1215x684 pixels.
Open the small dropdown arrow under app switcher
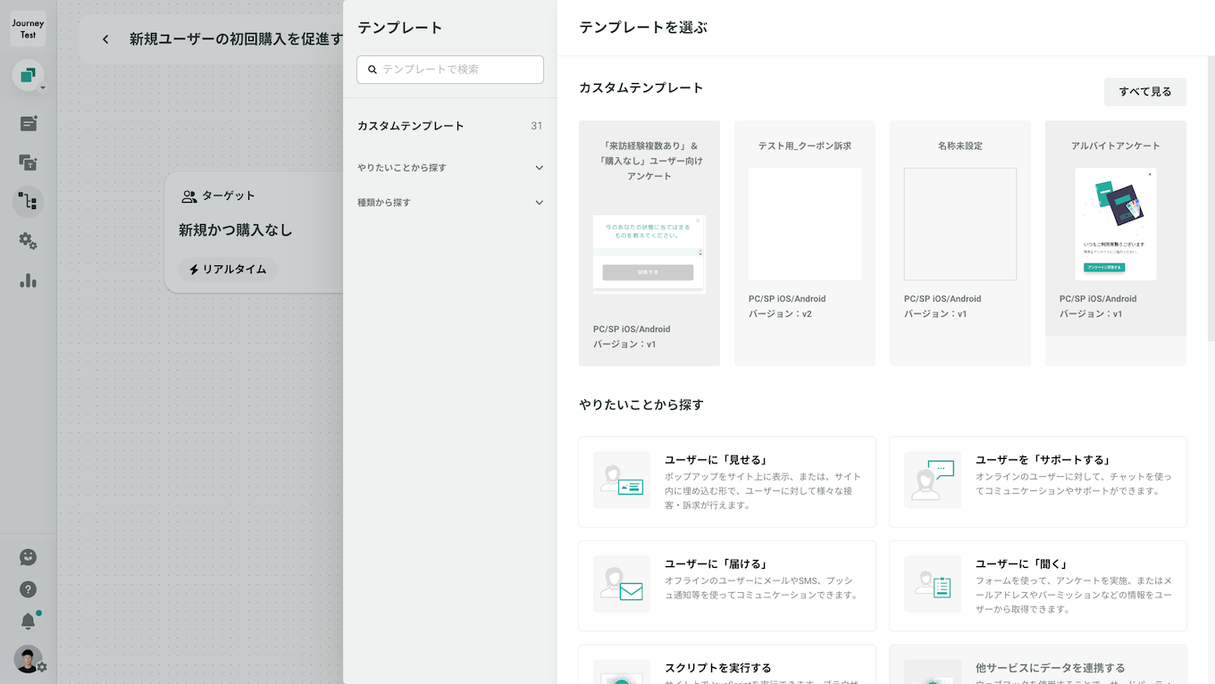tap(42, 88)
